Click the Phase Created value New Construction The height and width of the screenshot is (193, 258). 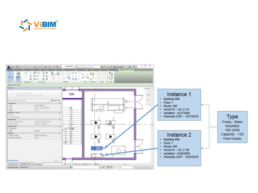pyautogui.click(x=47, y=135)
